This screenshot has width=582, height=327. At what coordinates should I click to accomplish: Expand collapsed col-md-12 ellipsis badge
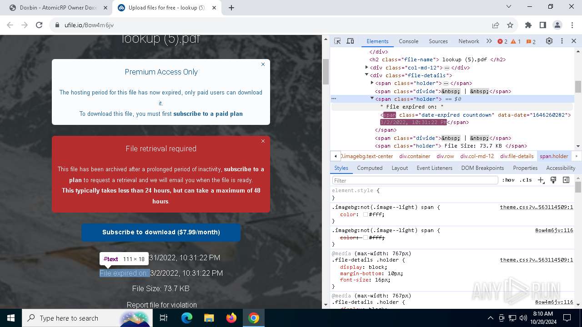447,68
